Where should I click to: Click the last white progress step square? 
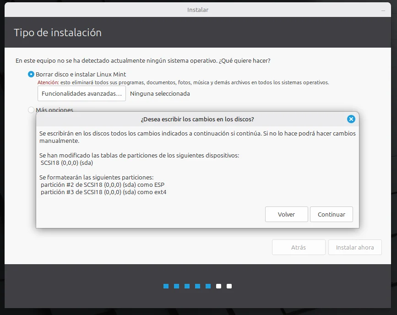coord(229,286)
